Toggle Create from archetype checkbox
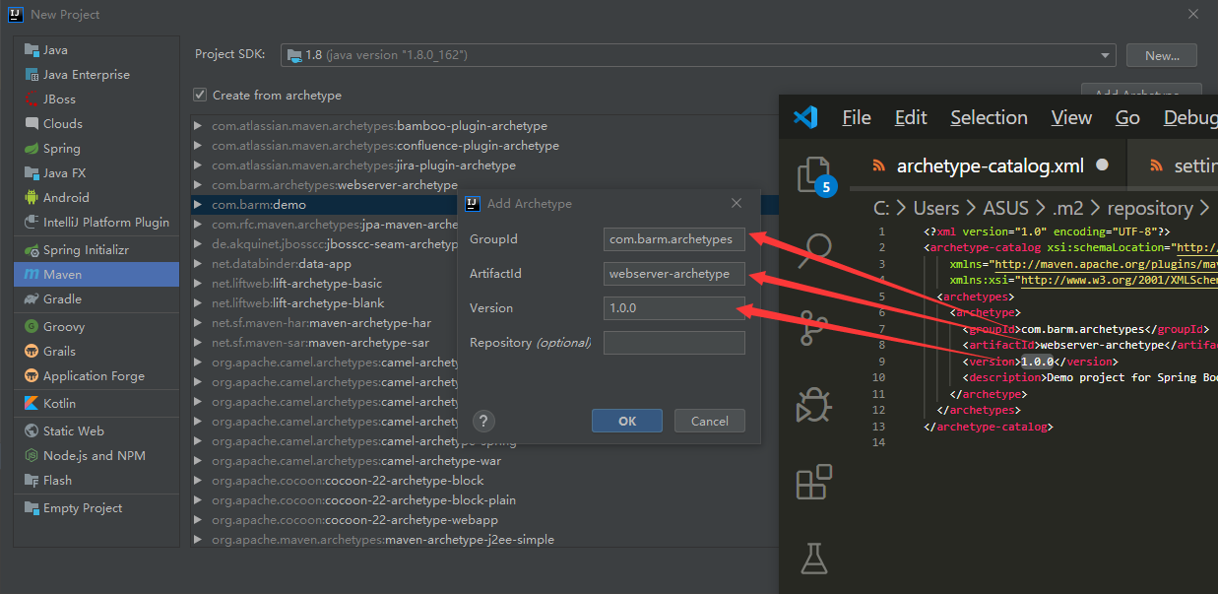Viewport: 1218px width, 594px height. [200, 95]
